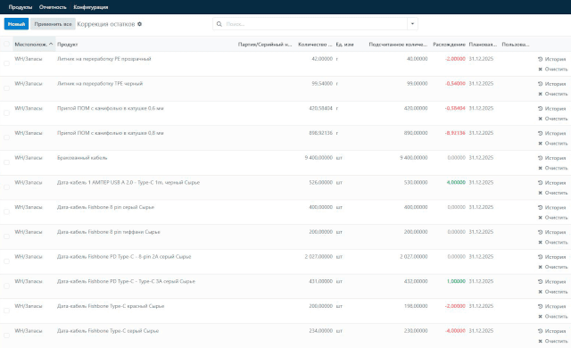Viewport: 571px width, 348px height.
Task: Open История for Припой ПОМ катушке 0,8 мм
Action: click(551, 133)
